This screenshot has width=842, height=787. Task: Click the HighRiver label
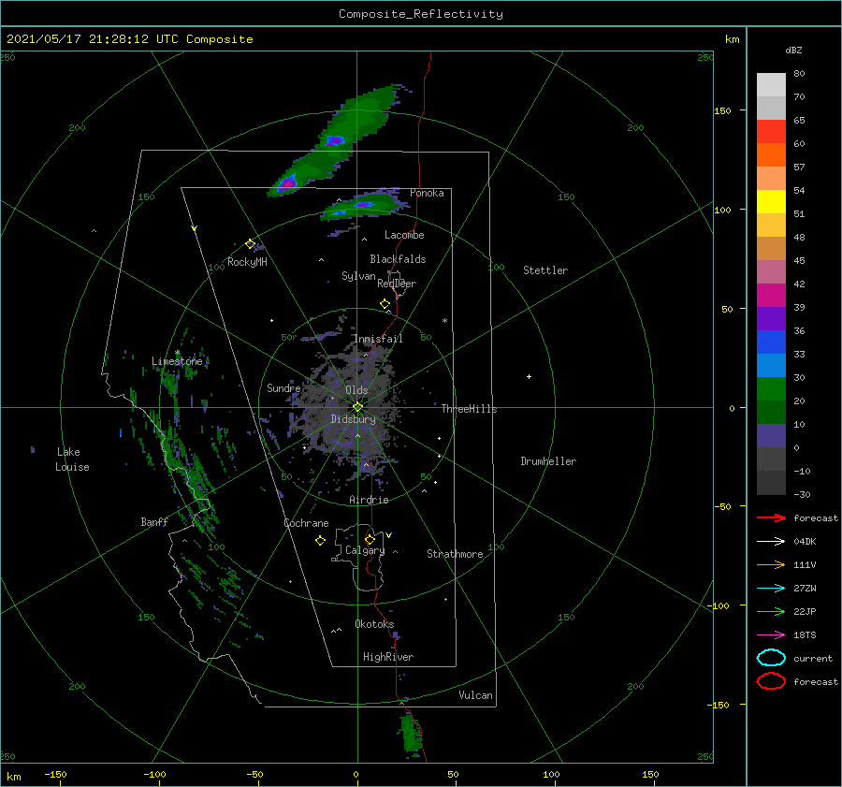tap(388, 657)
